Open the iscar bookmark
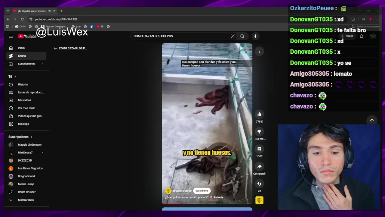This screenshot has height=217, width=385. [76, 27]
